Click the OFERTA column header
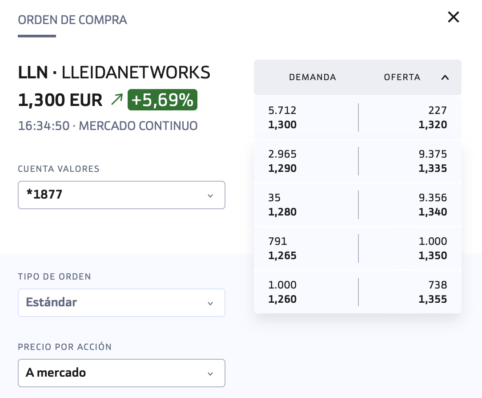Viewport: 482px width, 398px height. pyautogui.click(x=402, y=77)
